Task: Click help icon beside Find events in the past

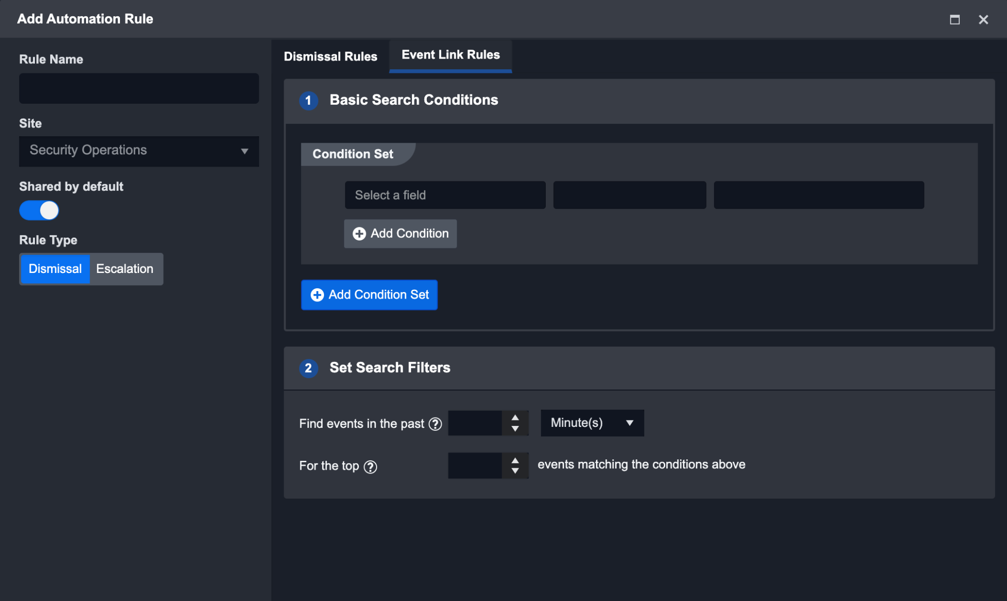Action: click(x=435, y=424)
